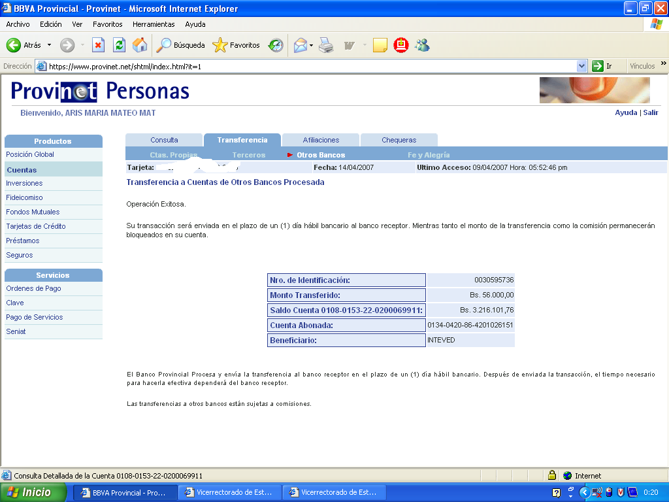
Task: Expand the Vínculos links chevron
Action: click(x=664, y=63)
